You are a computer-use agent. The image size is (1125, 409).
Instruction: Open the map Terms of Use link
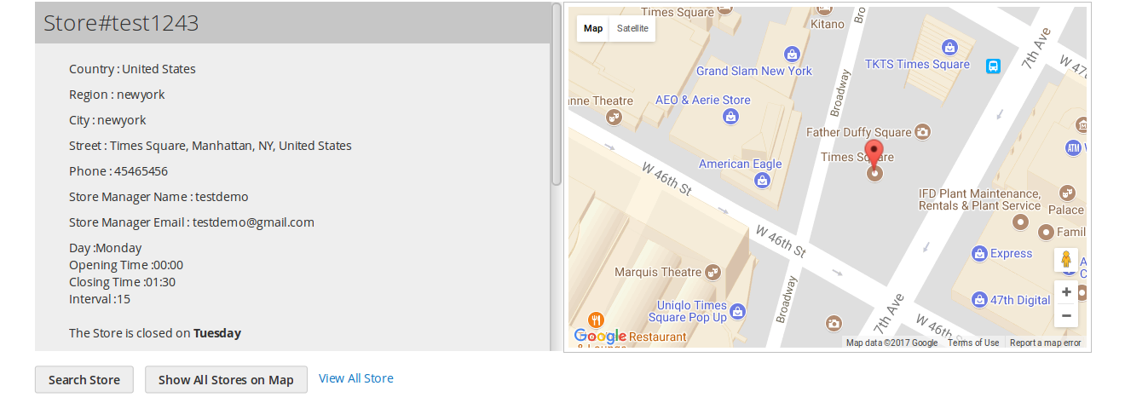[x=973, y=343]
